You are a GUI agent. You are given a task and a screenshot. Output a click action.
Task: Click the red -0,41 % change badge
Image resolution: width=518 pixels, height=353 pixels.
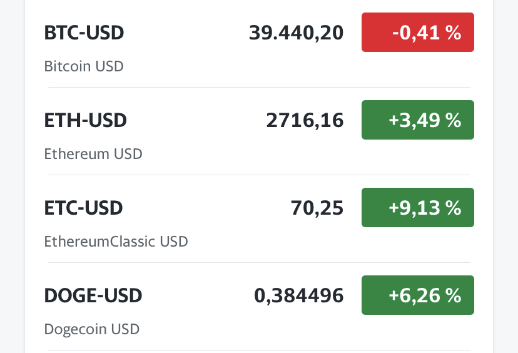[x=417, y=32]
